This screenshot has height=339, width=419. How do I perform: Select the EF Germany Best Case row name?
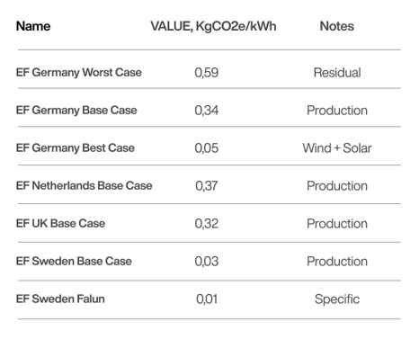[76, 148]
